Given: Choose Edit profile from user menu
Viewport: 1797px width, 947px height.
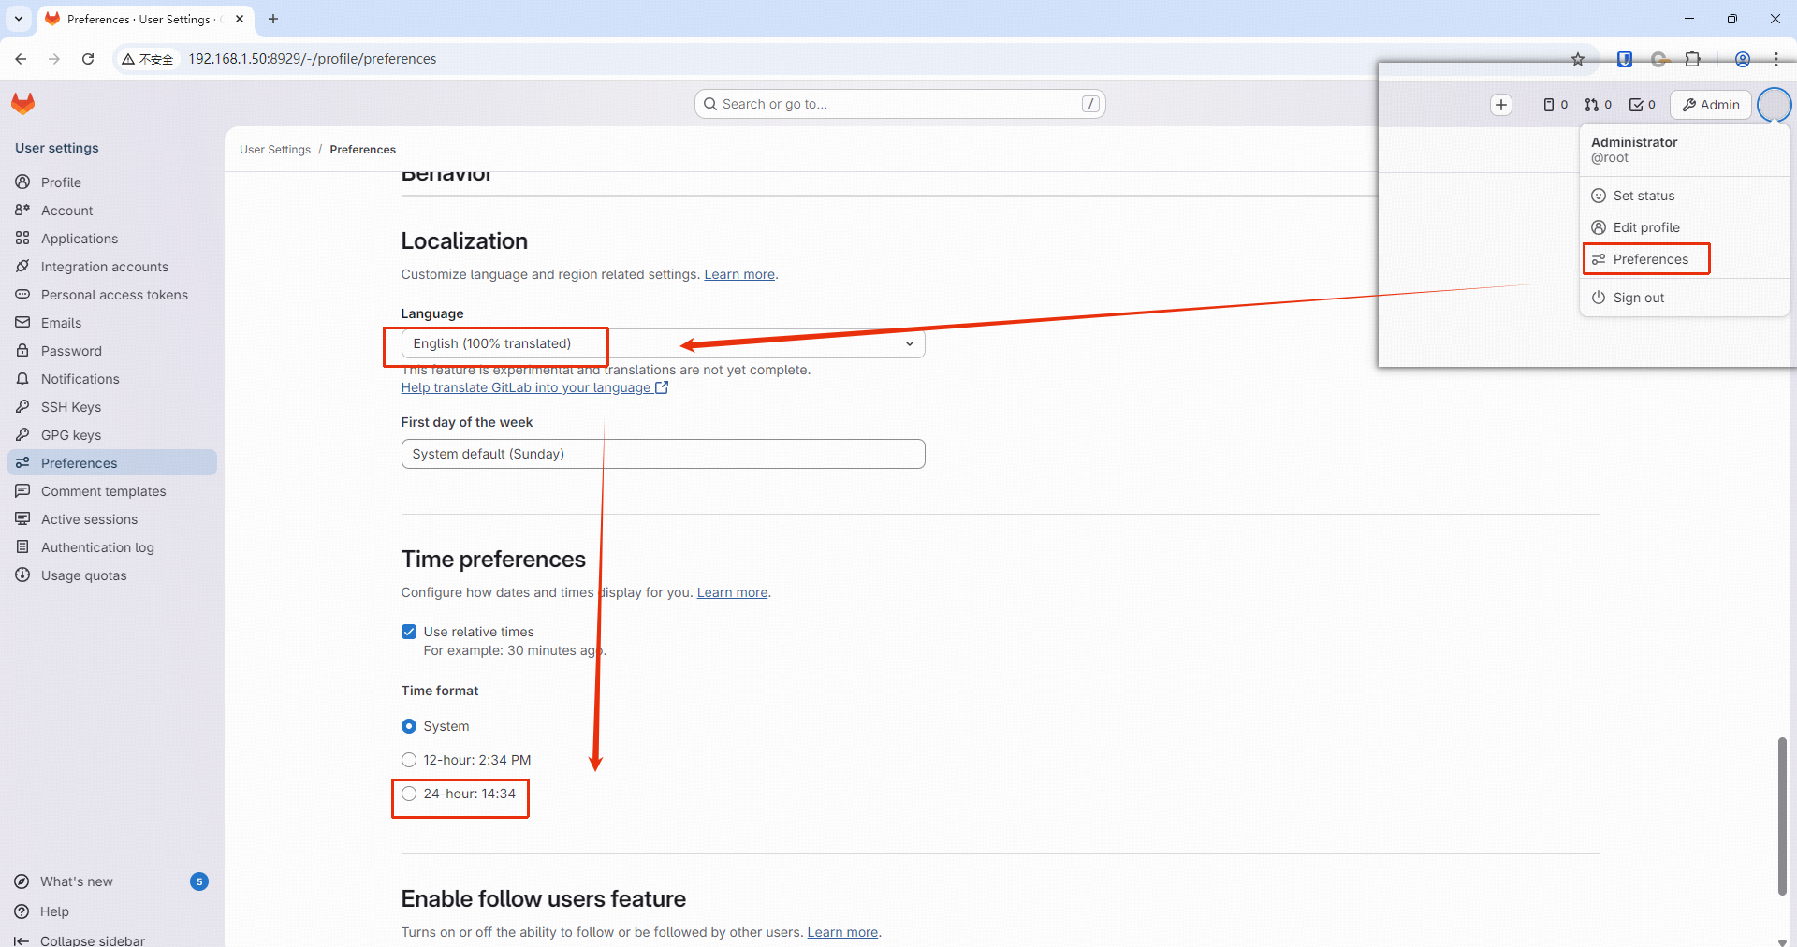Looking at the screenshot, I should click(1684, 227).
